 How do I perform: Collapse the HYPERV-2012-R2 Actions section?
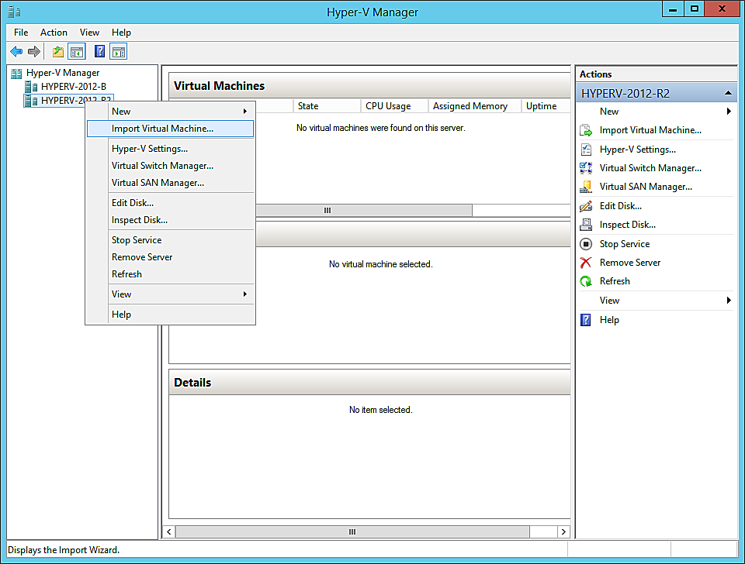(x=728, y=93)
